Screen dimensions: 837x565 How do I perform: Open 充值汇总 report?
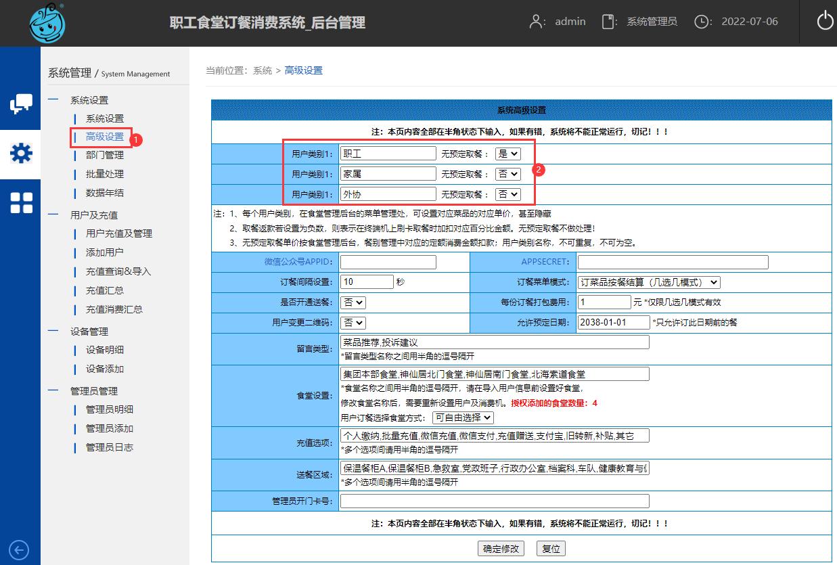105,290
